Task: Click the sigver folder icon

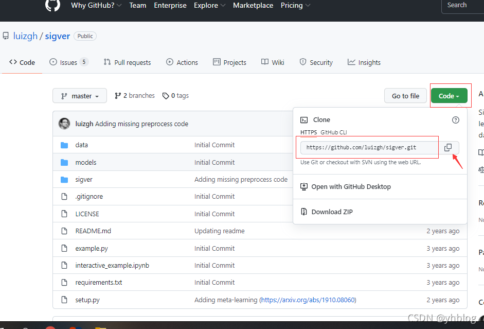Action: [64, 180]
